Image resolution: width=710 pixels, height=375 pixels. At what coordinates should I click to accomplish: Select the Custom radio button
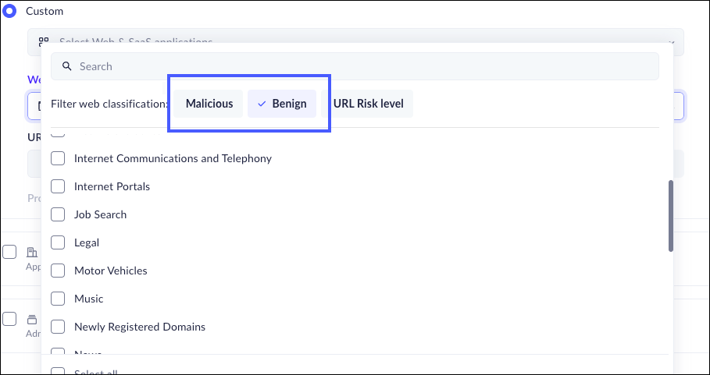[x=9, y=12]
